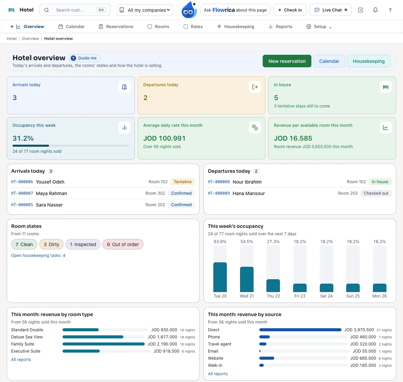Open reservation HT-000006
403x382 pixels.
pos(22,182)
